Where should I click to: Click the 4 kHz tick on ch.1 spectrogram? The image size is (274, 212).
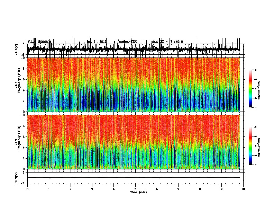(x=24, y=90)
